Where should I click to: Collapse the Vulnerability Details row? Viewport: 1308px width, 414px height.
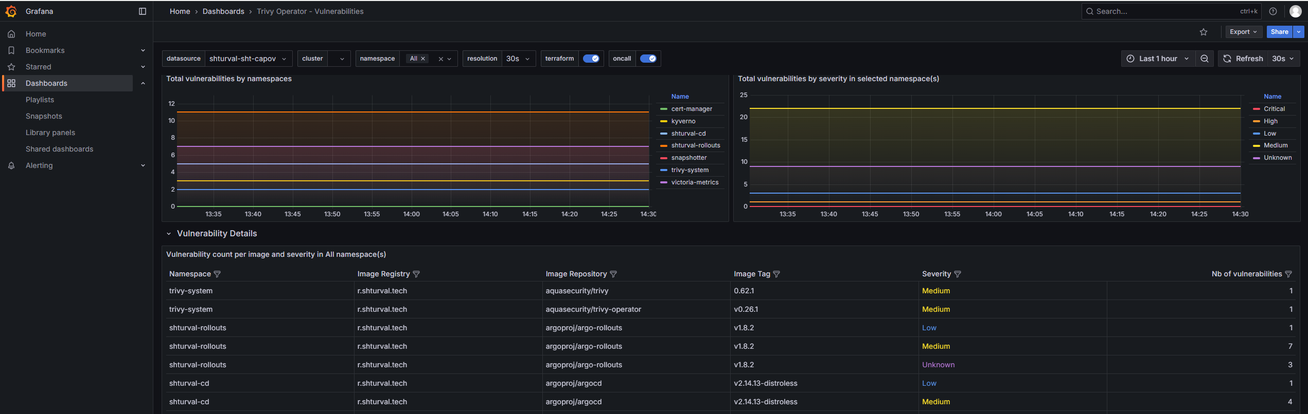pos(169,234)
